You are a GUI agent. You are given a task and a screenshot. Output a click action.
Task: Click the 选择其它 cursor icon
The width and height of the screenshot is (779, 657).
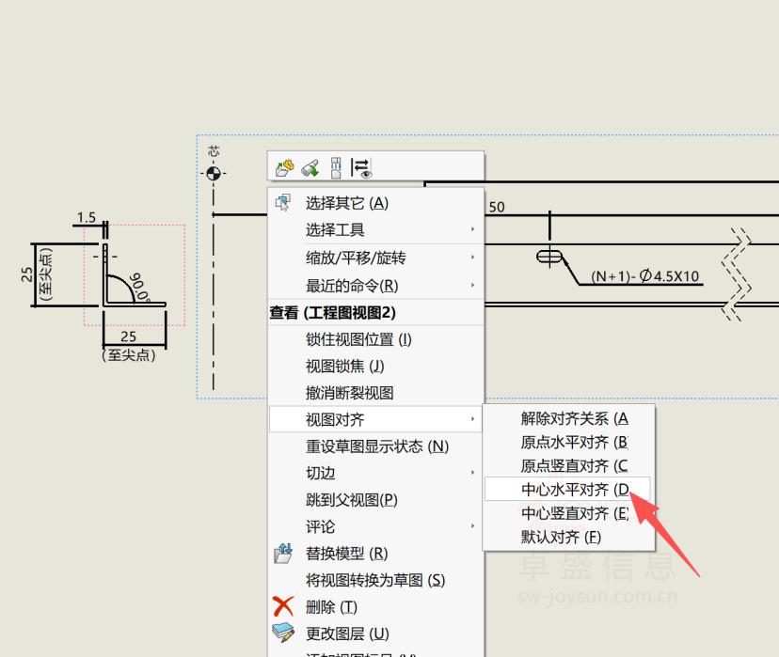(282, 203)
